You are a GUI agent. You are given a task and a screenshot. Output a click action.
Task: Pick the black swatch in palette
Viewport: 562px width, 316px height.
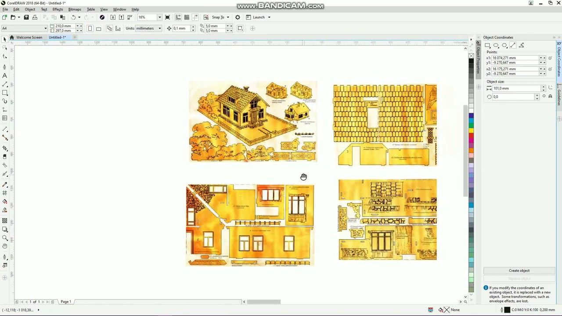pyautogui.click(x=471, y=61)
